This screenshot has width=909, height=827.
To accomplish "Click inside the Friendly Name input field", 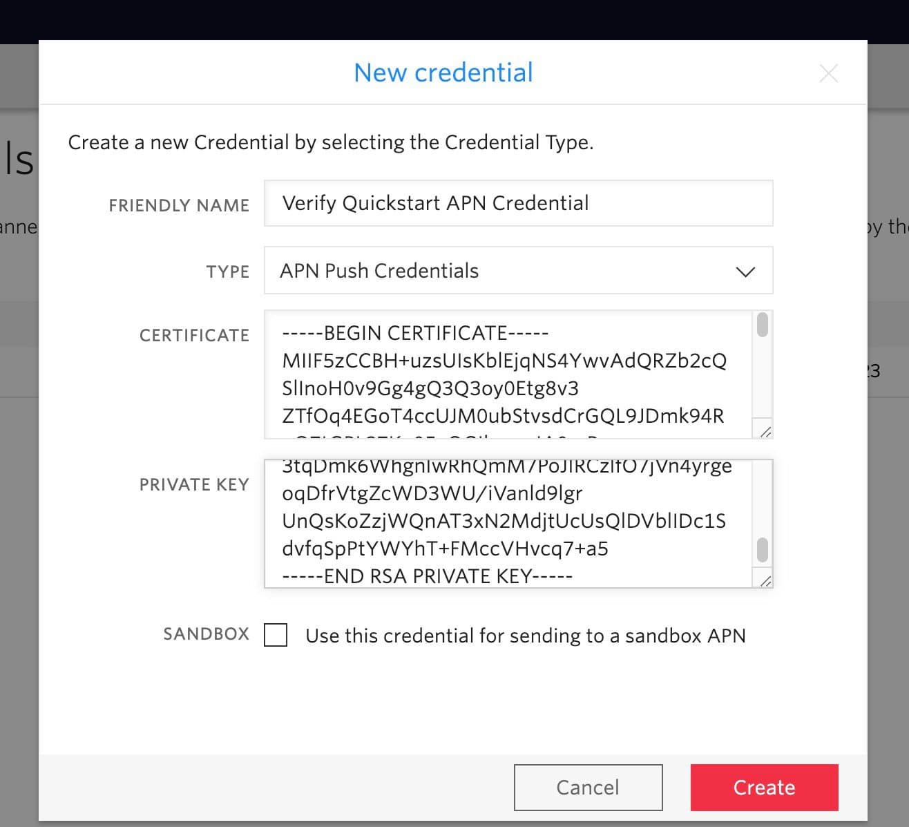I will (518, 203).
